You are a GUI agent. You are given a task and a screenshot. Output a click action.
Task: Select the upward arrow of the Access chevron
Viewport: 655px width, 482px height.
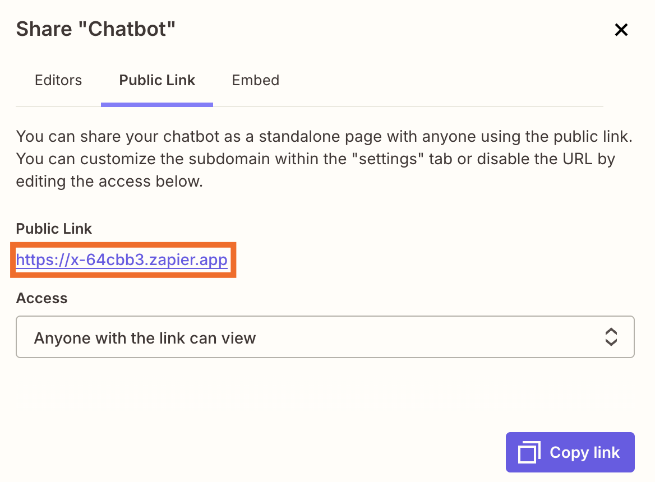(x=611, y=332)
